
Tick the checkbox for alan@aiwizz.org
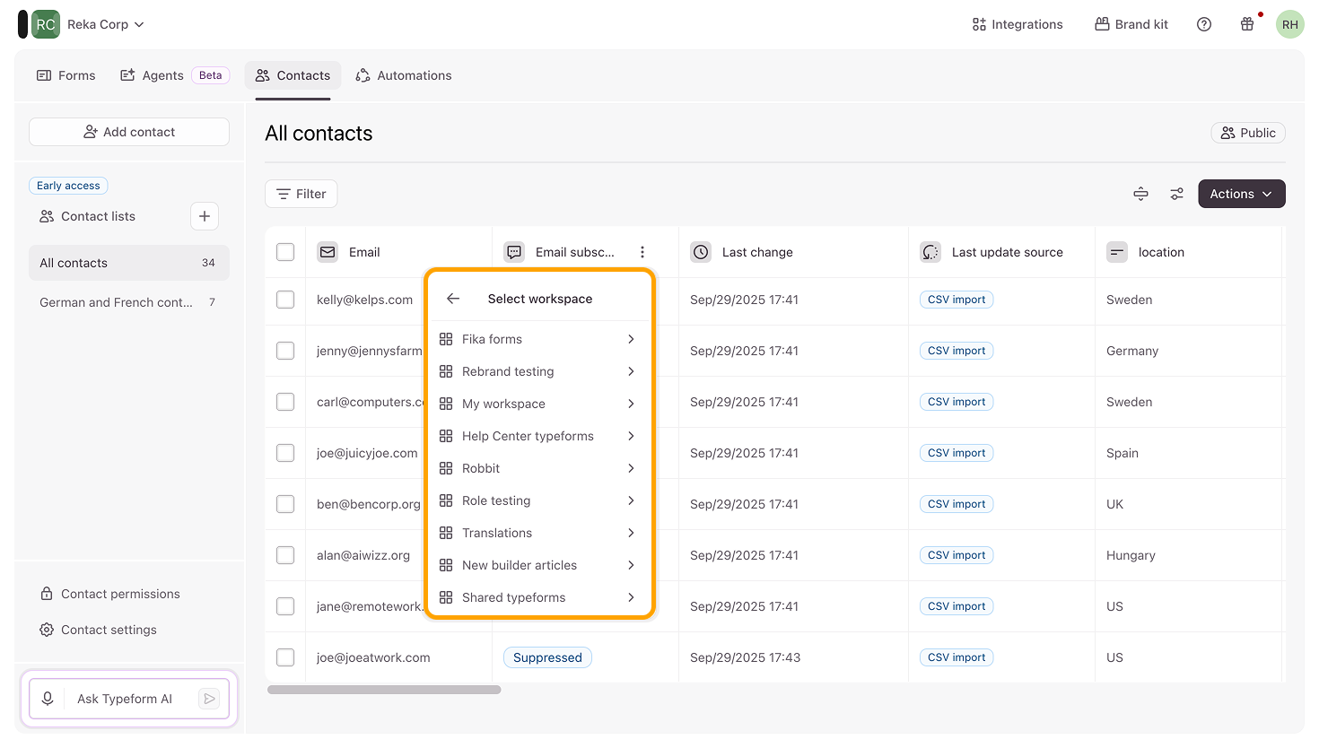(285, 555)
